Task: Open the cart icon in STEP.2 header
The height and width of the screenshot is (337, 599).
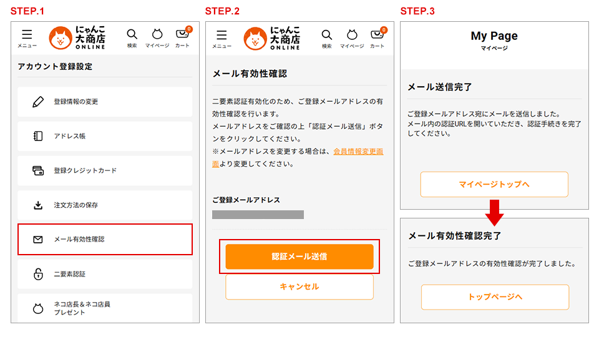Action: pyautogui.click(x=377, y=36)
